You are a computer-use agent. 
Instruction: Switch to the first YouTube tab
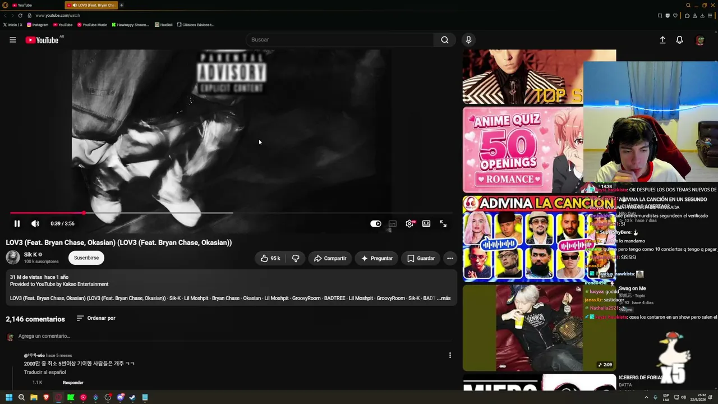(x=34, y=5)
